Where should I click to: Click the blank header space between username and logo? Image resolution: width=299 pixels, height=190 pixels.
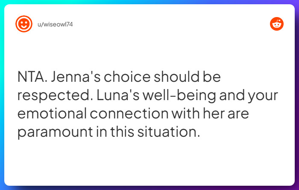tap(171, 24)
